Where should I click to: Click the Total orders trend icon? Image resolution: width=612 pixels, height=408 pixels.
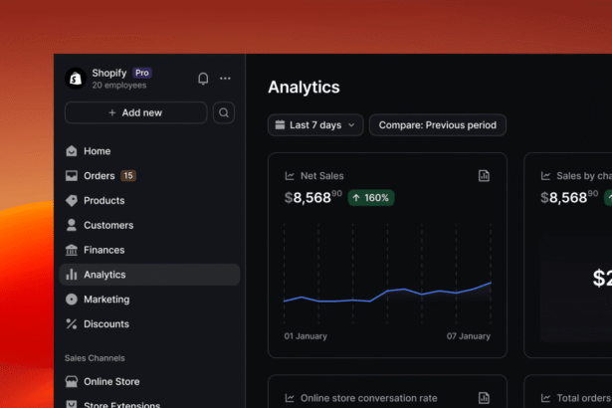pyautogui.click(x=545, y=398)
